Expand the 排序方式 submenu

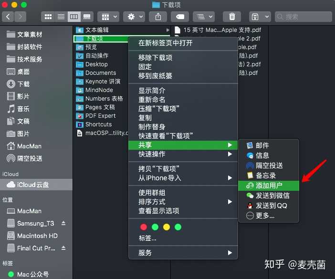(183, 202)
